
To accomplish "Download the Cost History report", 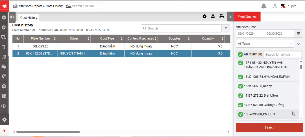I will click(x=213, y=17).
